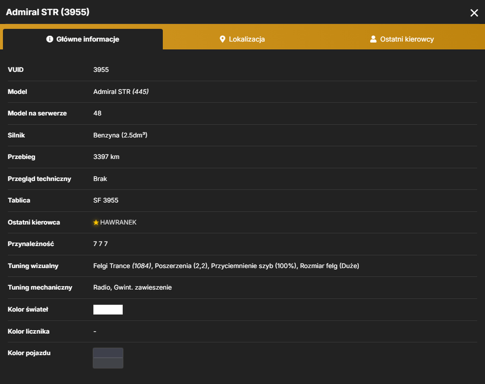Close the Admiral STR vehicle dialog
This screenshot has width=485, height=384.
point(474,13)
